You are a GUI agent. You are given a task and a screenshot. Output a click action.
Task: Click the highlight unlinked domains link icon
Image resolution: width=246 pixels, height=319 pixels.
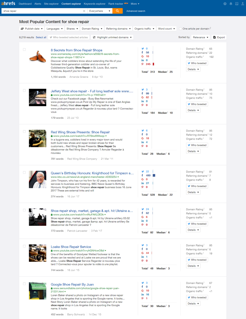tap(94, 38)
